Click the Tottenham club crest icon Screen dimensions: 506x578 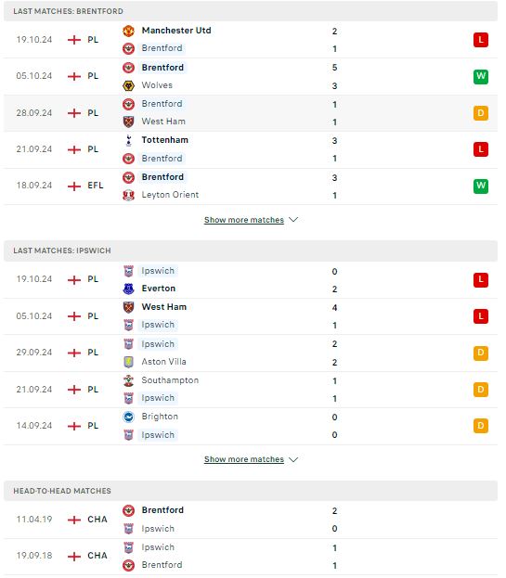tap(128, 140)
